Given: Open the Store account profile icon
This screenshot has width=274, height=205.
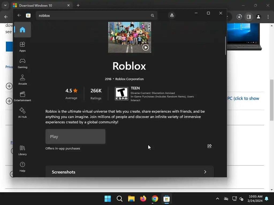Looking at the screenshot, I should coord(172,15).
